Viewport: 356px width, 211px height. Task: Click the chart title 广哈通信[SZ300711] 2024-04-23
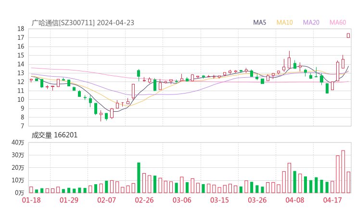click(x=83, y=23)
